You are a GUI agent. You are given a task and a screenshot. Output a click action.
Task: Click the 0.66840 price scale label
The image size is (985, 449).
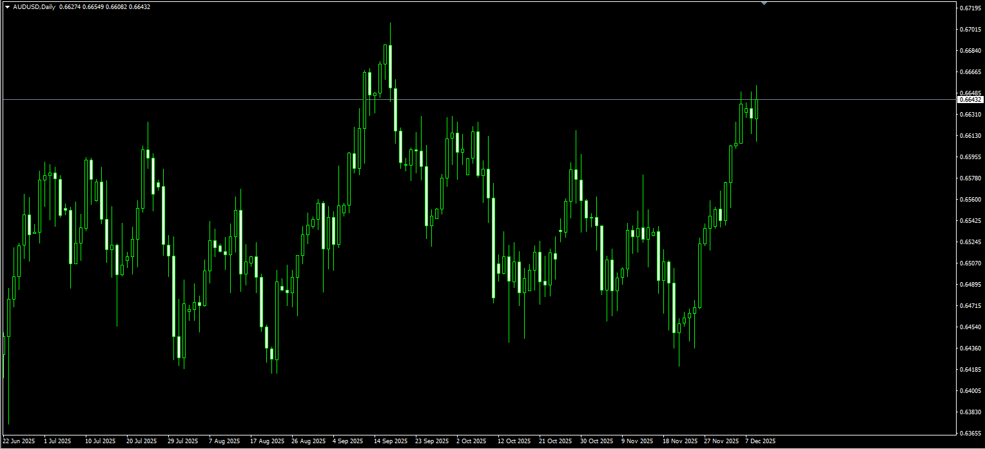970,50
